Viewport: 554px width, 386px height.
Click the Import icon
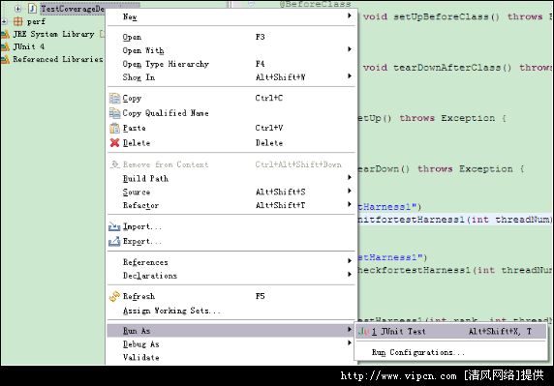click(x=114, y=226)
